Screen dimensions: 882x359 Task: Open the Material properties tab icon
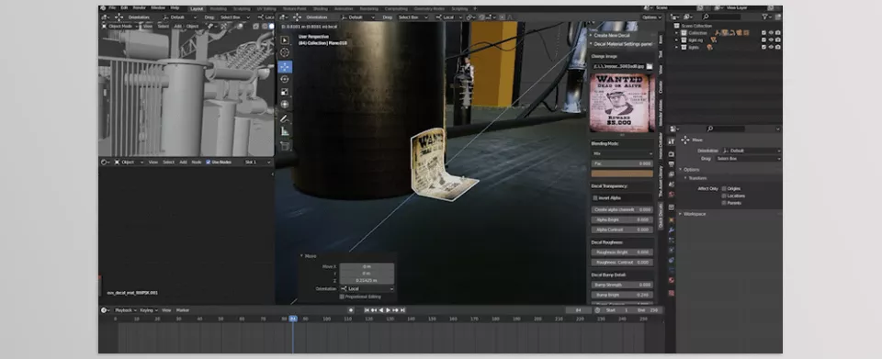pos(671,280)
